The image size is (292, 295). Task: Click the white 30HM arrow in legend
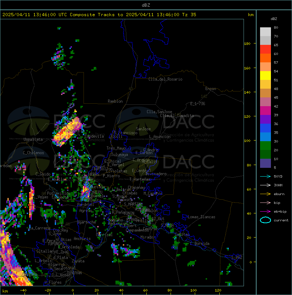[x=265, y=185]
